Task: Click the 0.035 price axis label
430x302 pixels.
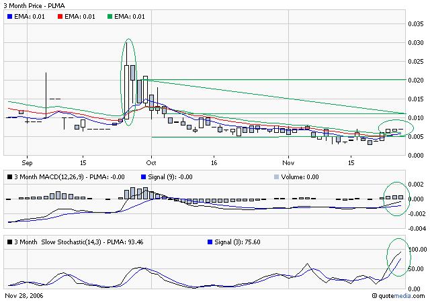Action: click(x=416, y=24)
